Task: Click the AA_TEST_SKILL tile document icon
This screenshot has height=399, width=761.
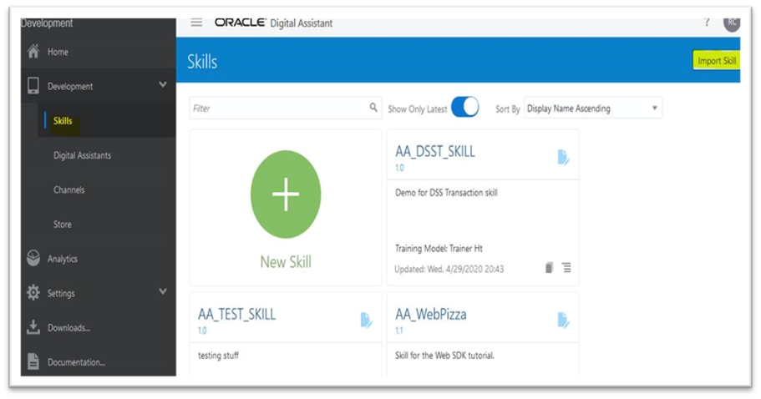Action: point(367,320)
